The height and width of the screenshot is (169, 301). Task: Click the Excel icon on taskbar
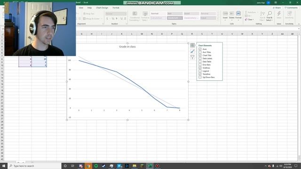[150, 166]
